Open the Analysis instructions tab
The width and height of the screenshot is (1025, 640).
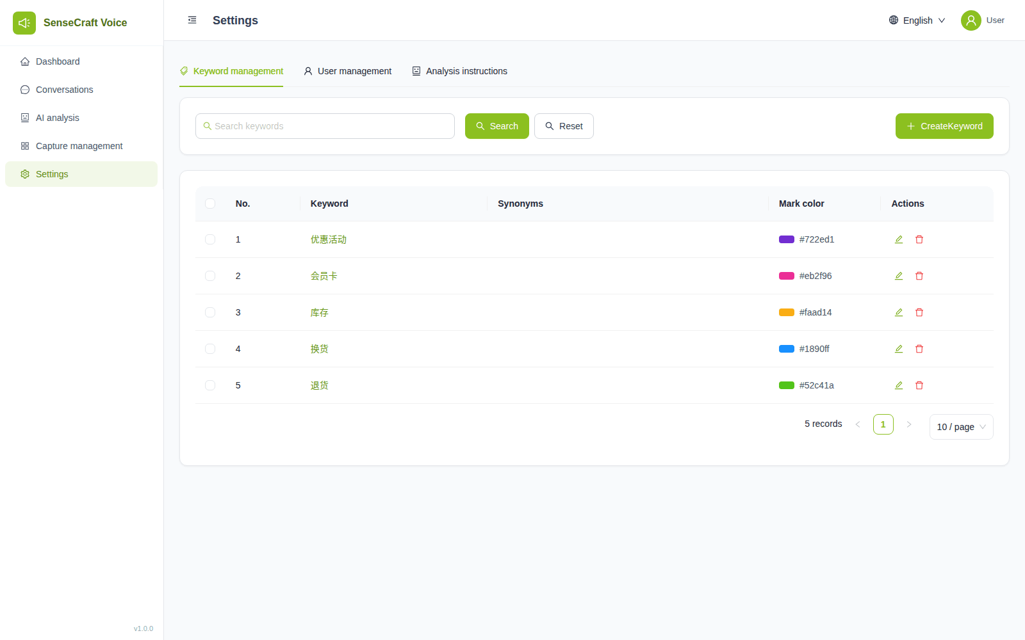click(x=460, y=71)
